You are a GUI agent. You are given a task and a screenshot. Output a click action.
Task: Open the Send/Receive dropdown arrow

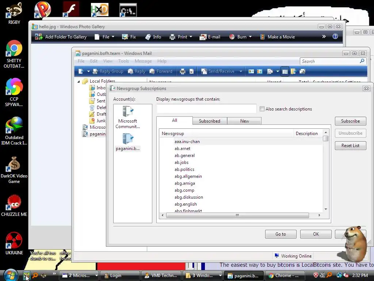tap(241, 71)
